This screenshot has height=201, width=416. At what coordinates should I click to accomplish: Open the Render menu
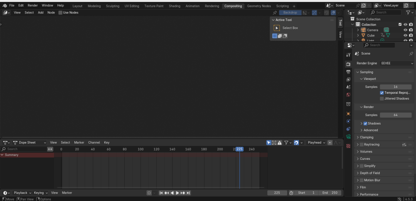tap(33, 5)
